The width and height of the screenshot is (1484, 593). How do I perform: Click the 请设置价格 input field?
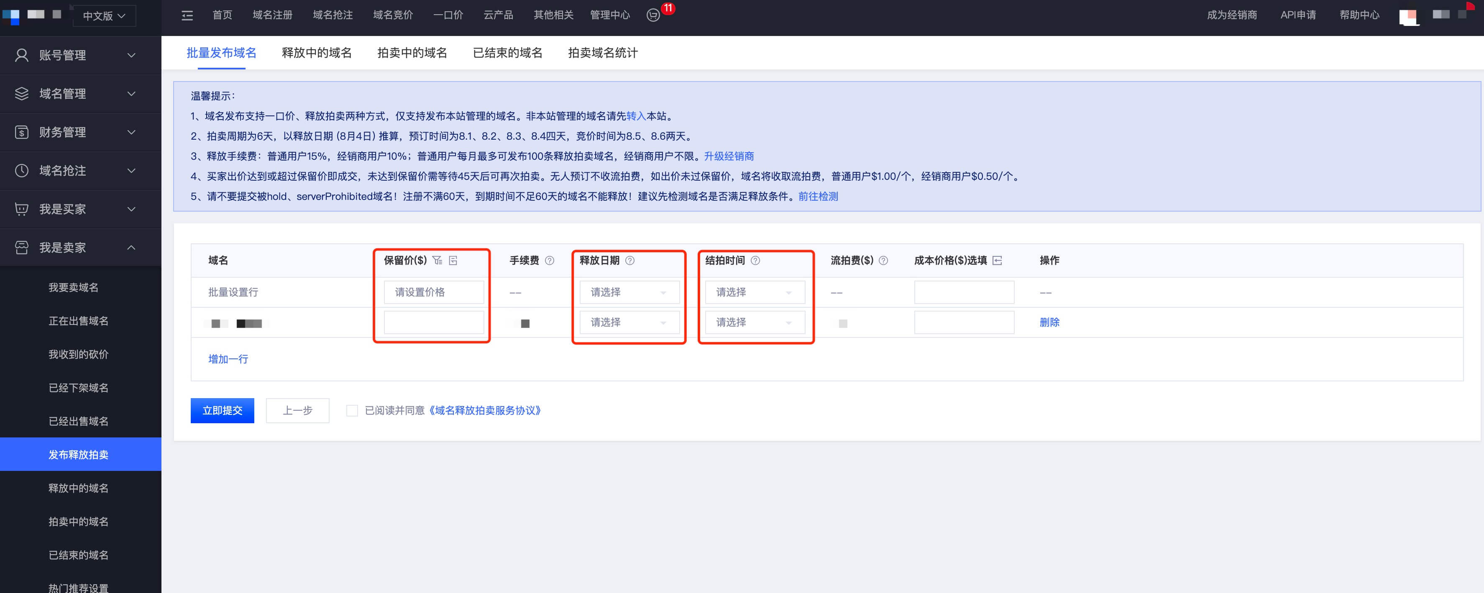click(434, 292)
